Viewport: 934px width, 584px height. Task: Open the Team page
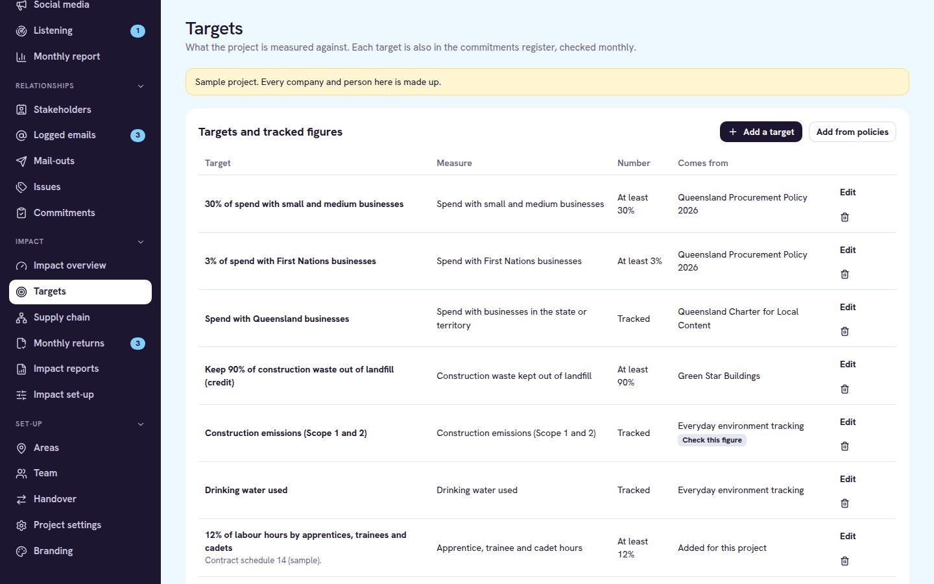pyautogui.click(x=80, y=473)
